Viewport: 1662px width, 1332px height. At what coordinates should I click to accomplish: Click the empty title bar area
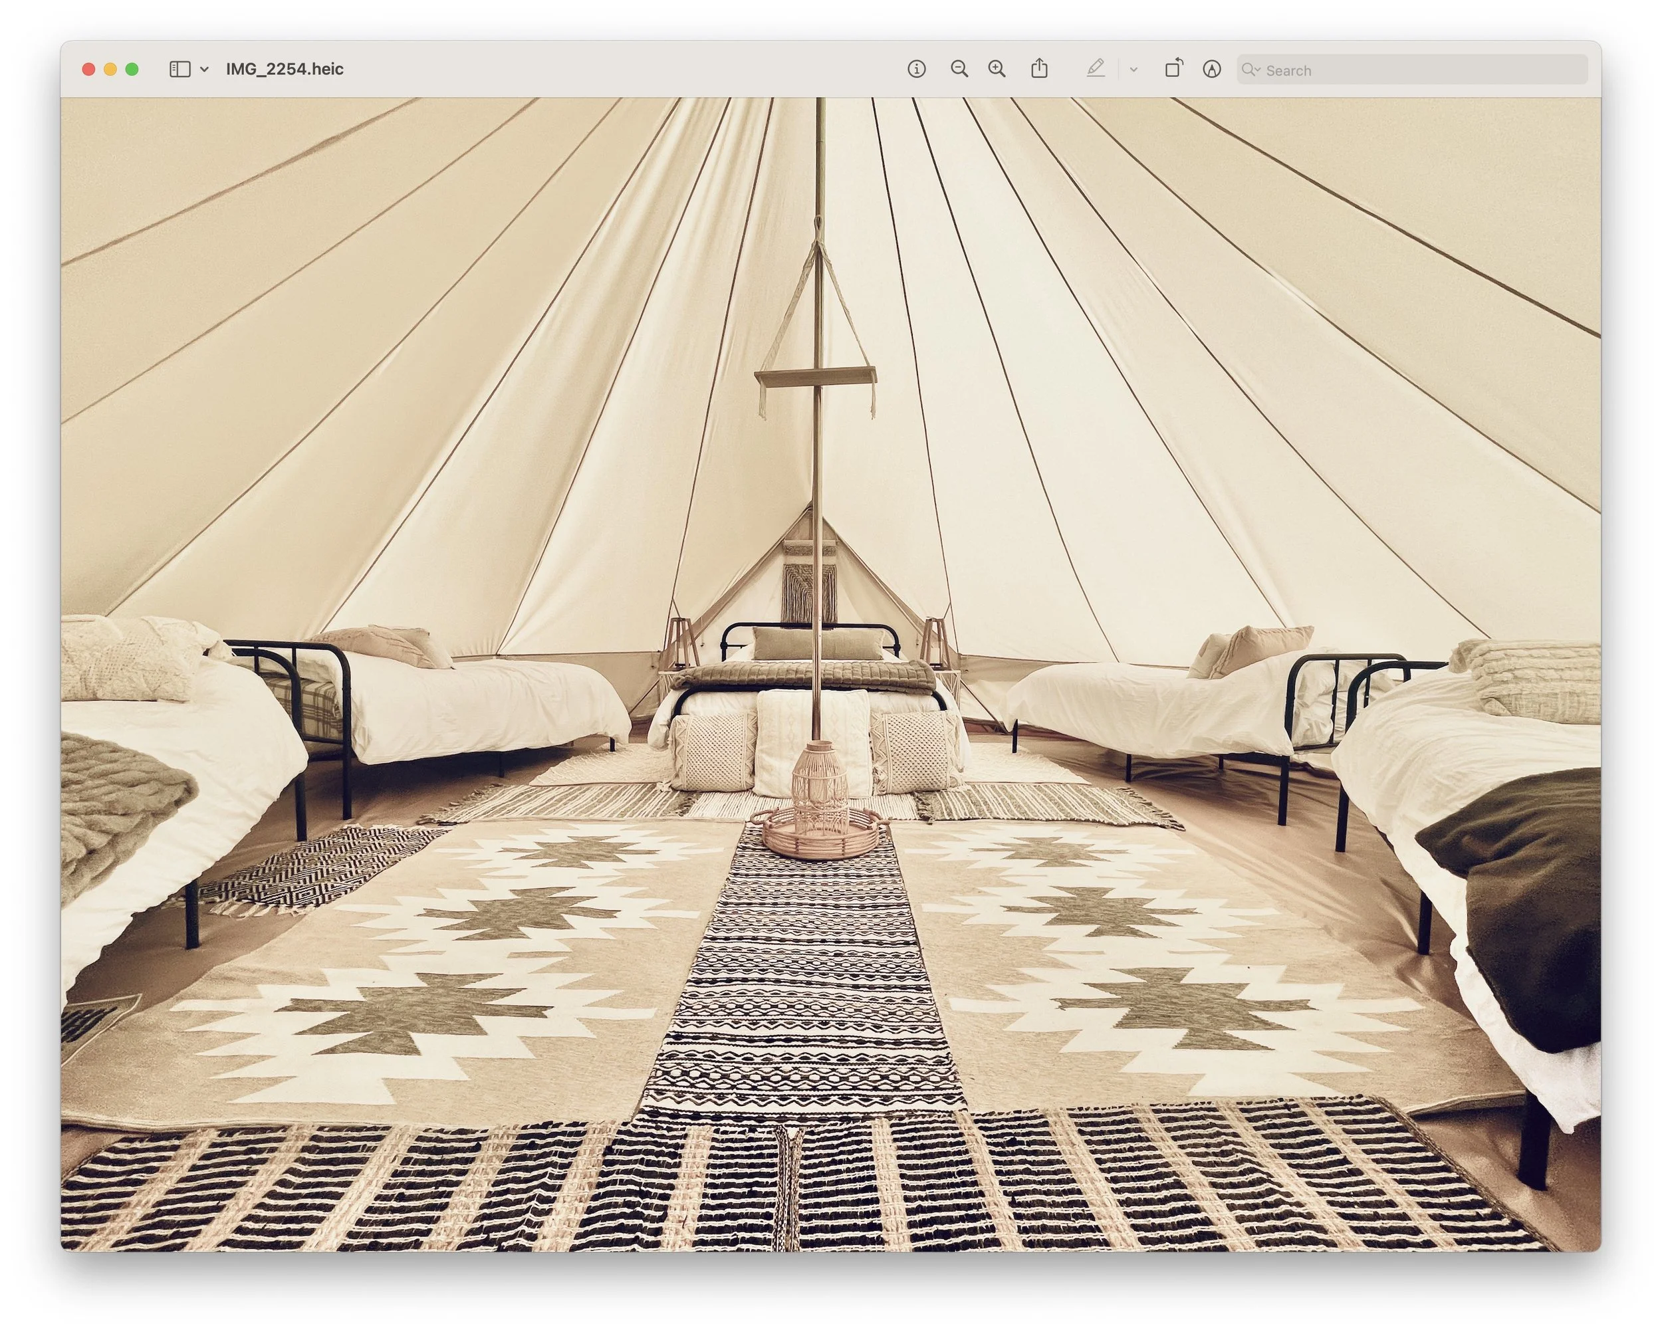[617, 69]
